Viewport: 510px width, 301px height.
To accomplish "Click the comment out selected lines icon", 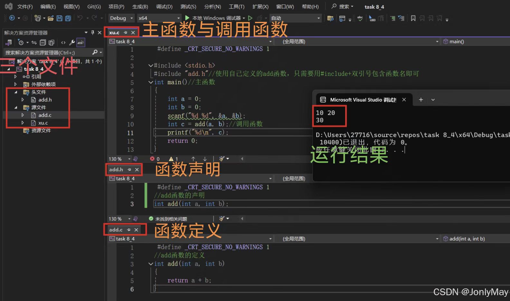I will (x=393, y=18).
